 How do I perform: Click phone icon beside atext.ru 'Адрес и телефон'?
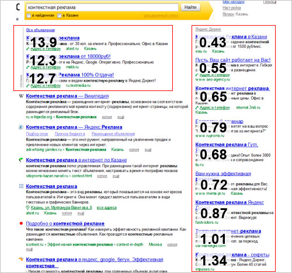[28, 49]
